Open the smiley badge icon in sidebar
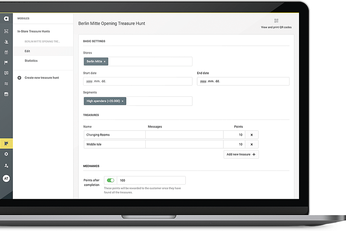 pos(6,94)
